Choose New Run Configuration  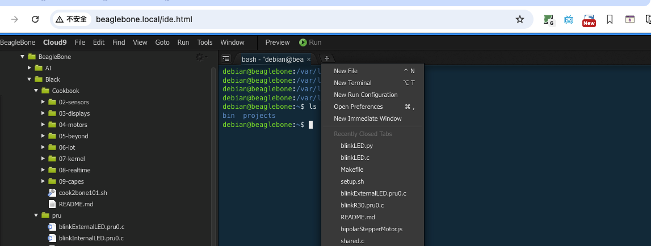[x=372, y=95]
